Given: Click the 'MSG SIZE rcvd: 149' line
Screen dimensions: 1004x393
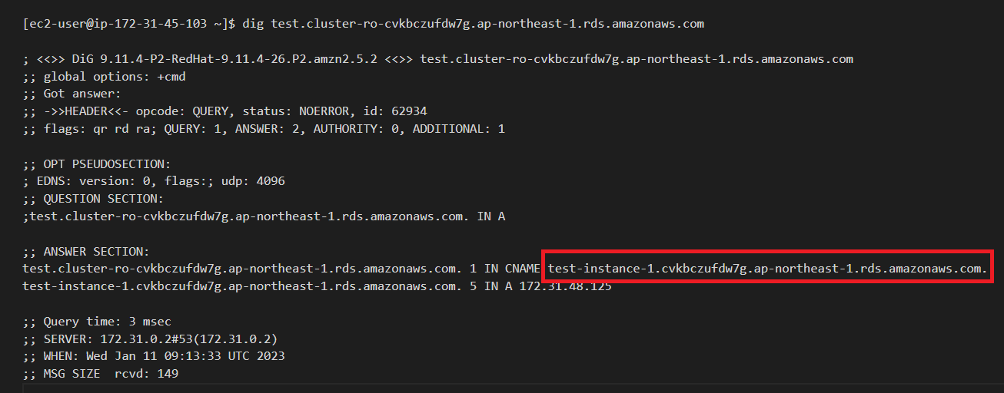Looking at the screenshot, I should coord(101,374).
